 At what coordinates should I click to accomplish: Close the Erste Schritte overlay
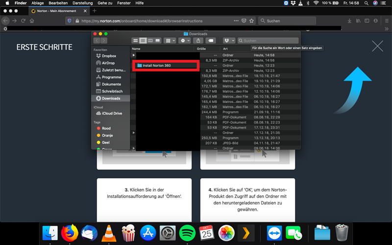[x=377, y=46]
